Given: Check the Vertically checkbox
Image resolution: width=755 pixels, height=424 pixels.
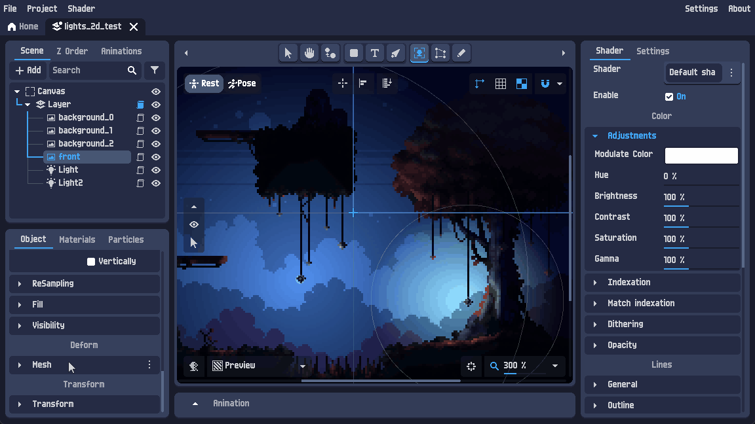Looking at the screenshot, I should [x=91, y=262].
